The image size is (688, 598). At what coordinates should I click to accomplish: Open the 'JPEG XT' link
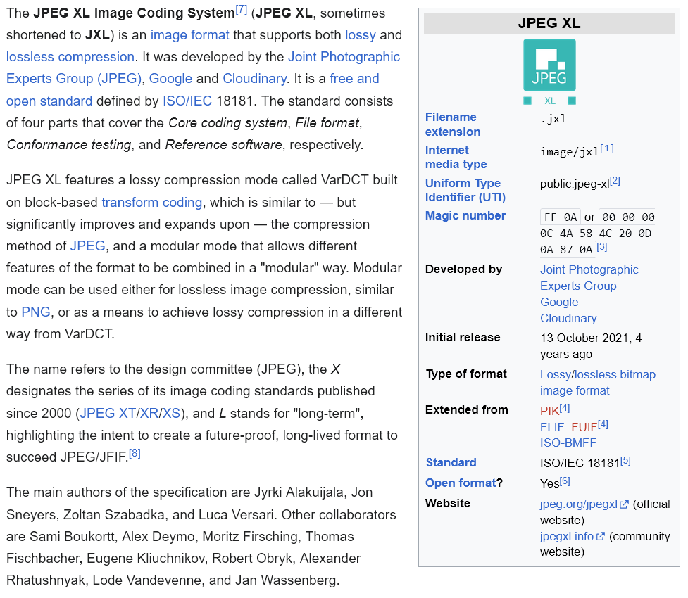[x=108, y=413]
